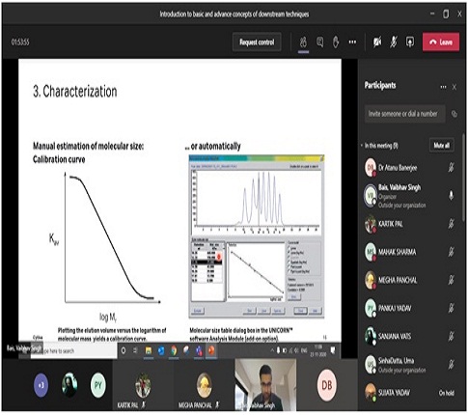Click the participants panel scrollbar
Screen dimensions: 468x415
point(463,178)
